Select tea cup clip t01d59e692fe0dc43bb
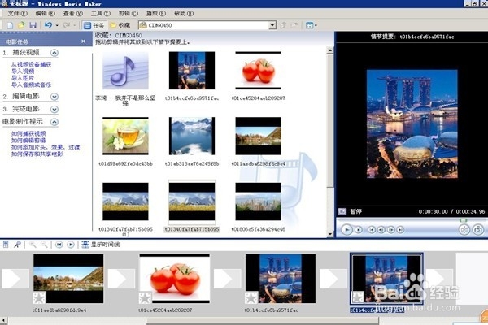The width and height of the screenshot is (488, 325). click(125, 136)
